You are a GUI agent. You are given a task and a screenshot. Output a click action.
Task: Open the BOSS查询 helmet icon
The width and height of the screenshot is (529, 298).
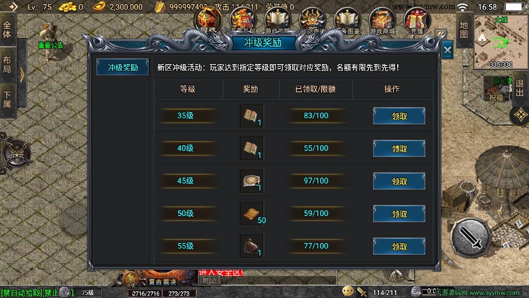tap(313, 21)
